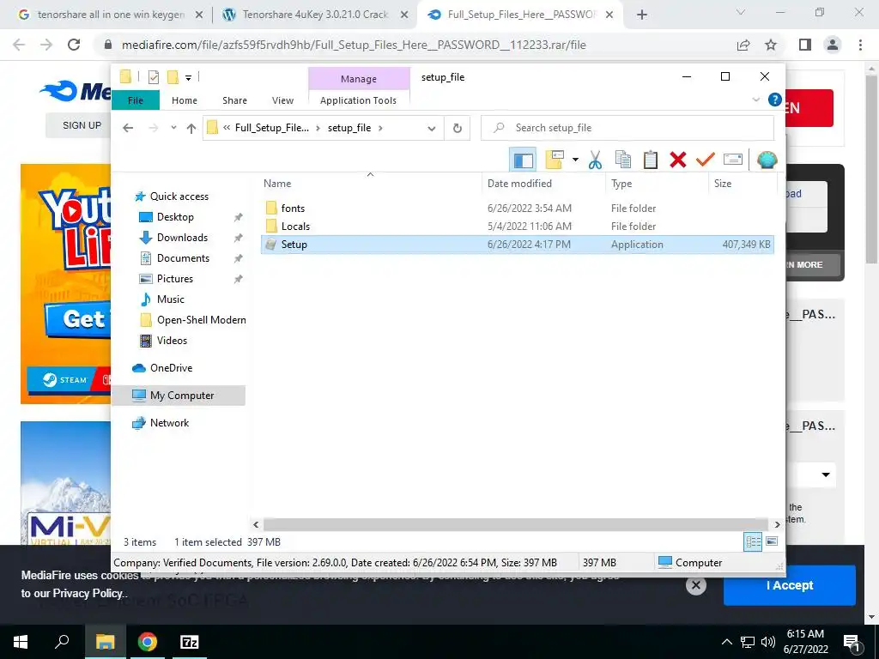Open the Share ribbon tab

tap(234, 100)
